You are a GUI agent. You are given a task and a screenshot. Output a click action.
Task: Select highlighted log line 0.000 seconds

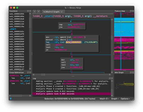[x=71, y=94]
